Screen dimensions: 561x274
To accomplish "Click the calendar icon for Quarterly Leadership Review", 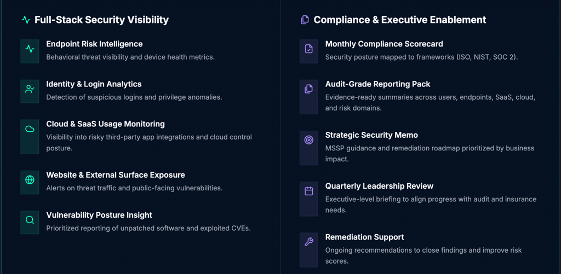I will (308, 191).
